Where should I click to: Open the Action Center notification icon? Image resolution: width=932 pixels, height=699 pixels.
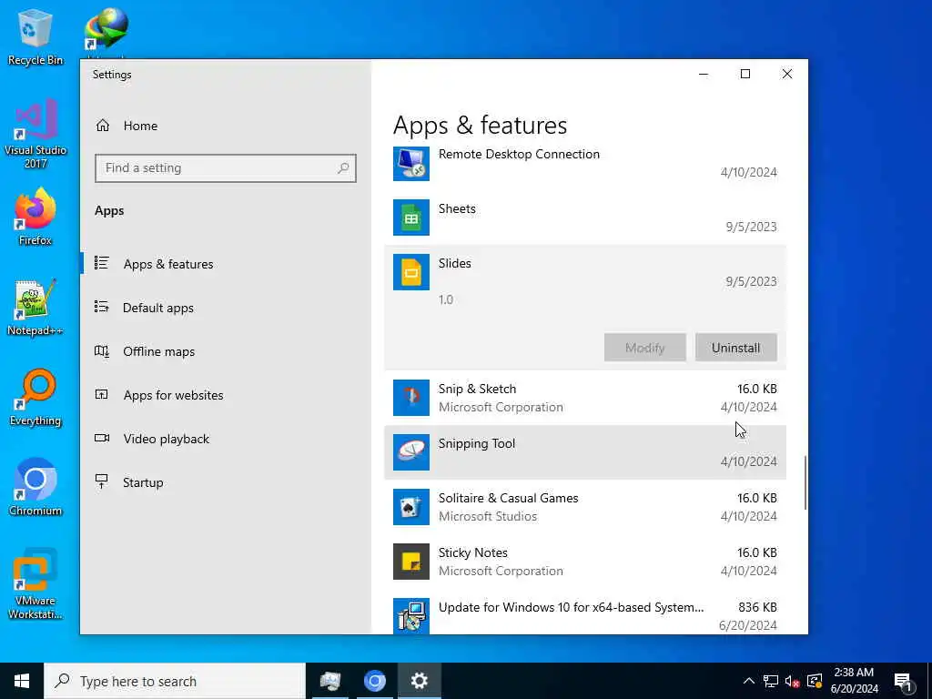pos(903,681)
